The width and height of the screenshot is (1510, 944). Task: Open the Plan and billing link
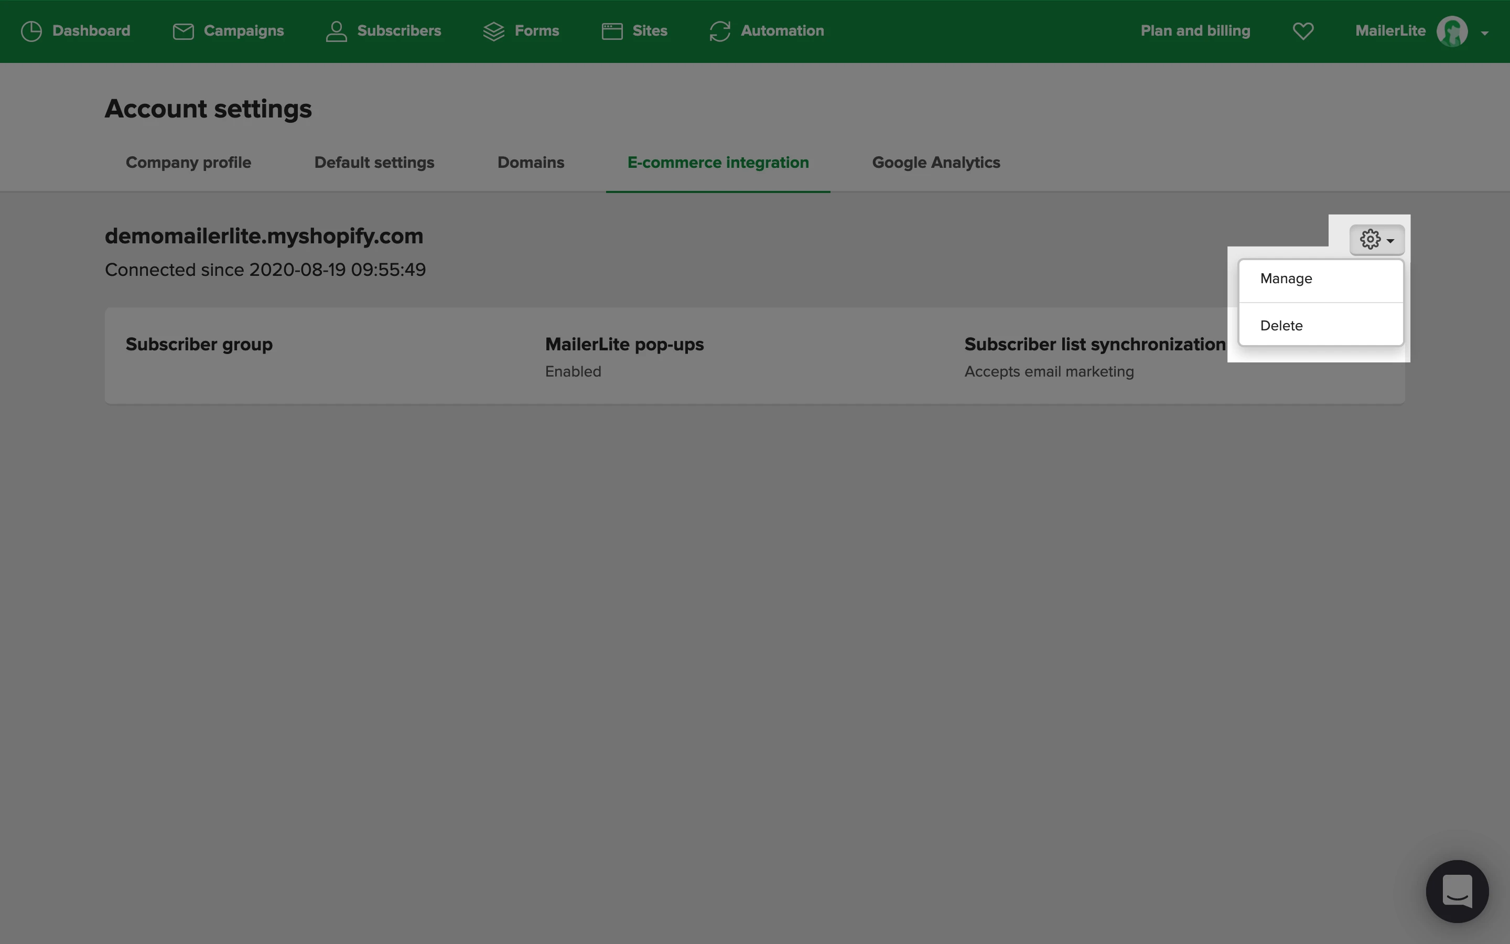pos(1195,31)
